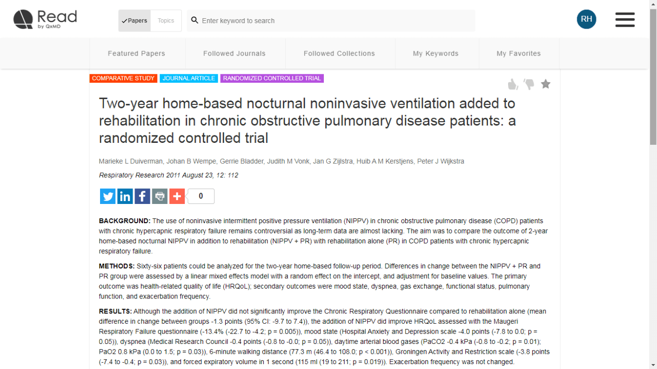
Task: Share article on Twitter
Action: [108, 196]
